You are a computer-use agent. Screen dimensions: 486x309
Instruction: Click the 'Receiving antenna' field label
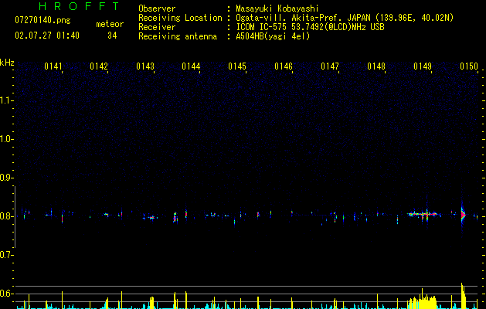point(178,36)
